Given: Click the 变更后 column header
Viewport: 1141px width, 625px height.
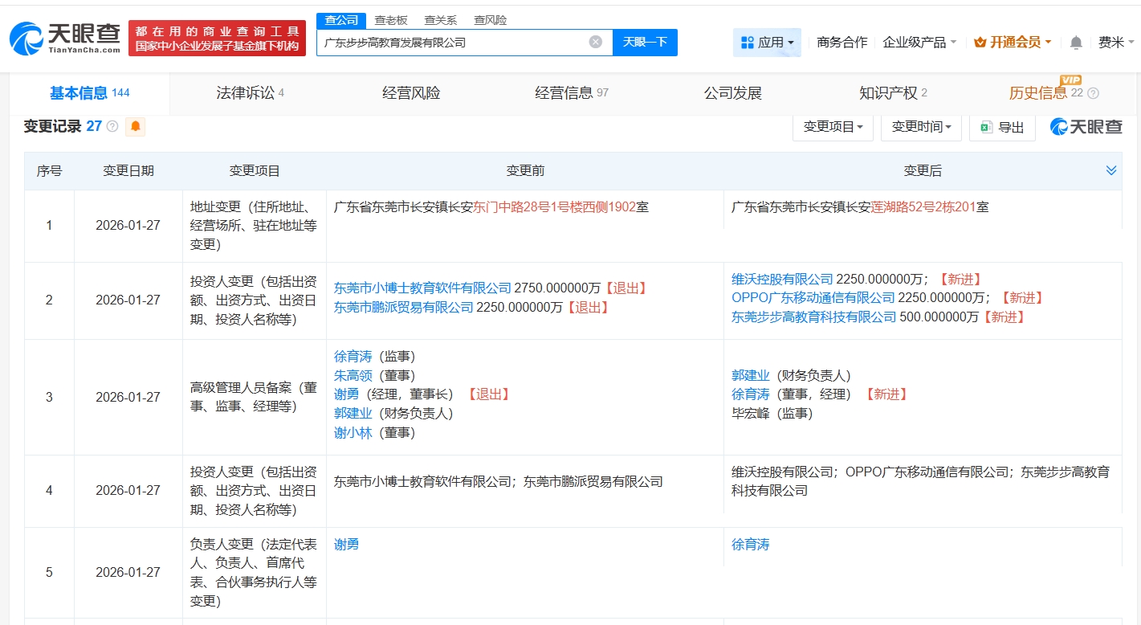Looking at the screenshot, I should (923, 170).
